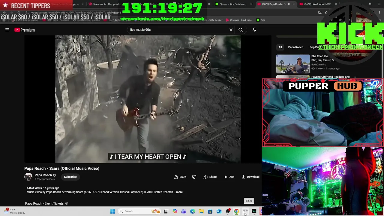Image resolution: width=384 pixels, height=216 pixels.
Task: Open OBS Studio on the taskbar
Action: (228, 211)
